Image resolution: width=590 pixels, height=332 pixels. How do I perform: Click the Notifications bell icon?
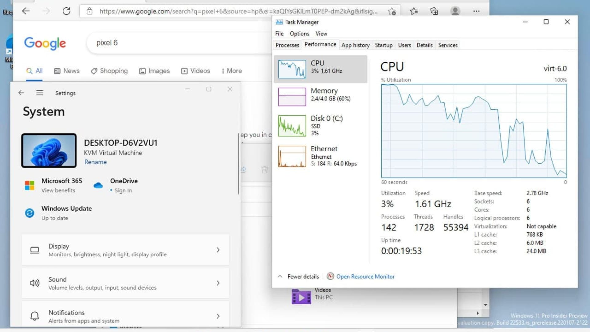(x=35, y=316)
